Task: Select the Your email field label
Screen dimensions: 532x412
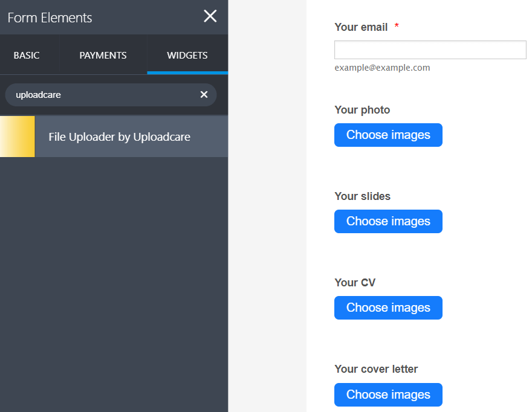Action: pos(360,27)
